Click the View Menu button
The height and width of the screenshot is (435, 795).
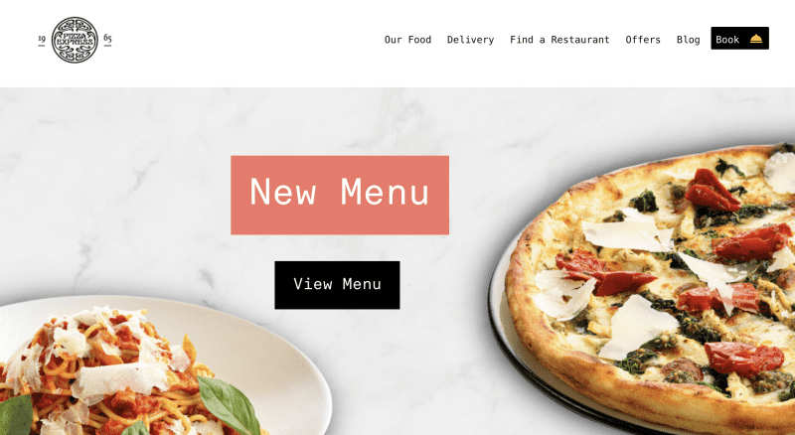(337, 285)
